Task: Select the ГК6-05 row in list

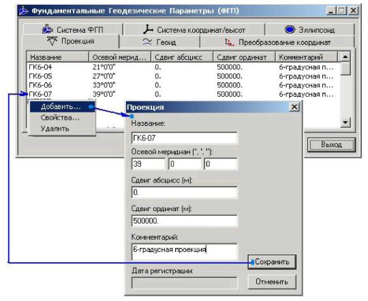Action: coord(183,76)
